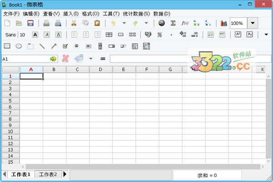Screen dimensions: 273x182
Task: Open print preview with the magnifier-printer icon
Action: click(x=58, y=23)
